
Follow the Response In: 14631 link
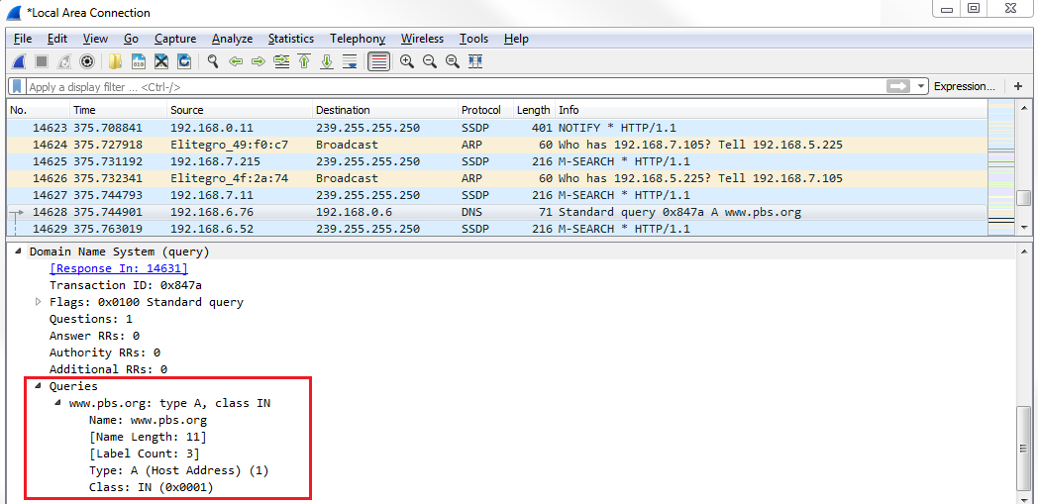point(118,268)
